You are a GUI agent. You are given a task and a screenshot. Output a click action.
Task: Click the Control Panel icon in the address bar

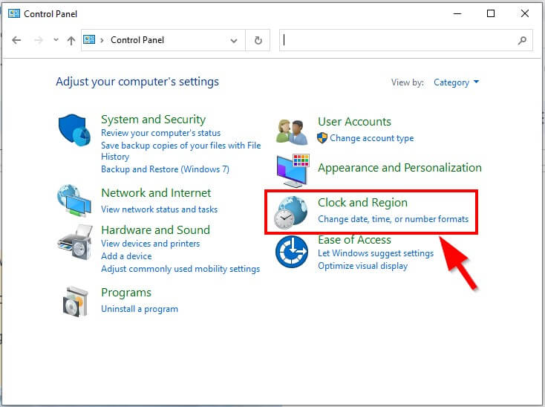click(x=89, y=39)
